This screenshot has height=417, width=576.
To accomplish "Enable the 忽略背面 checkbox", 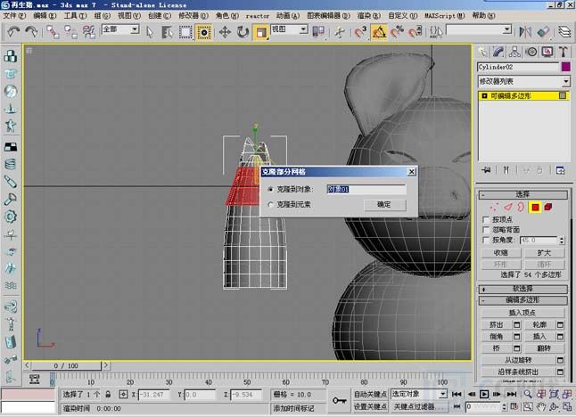I will tap(486, 230).
